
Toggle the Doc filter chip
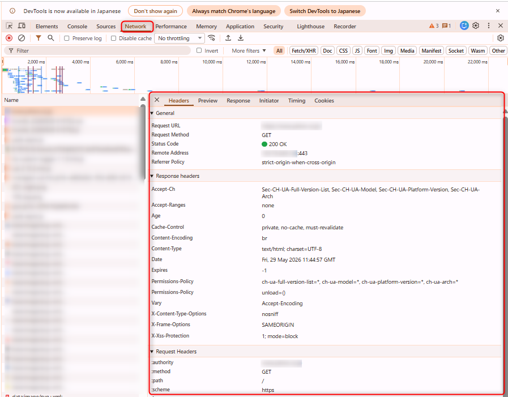tap(327, 50)
